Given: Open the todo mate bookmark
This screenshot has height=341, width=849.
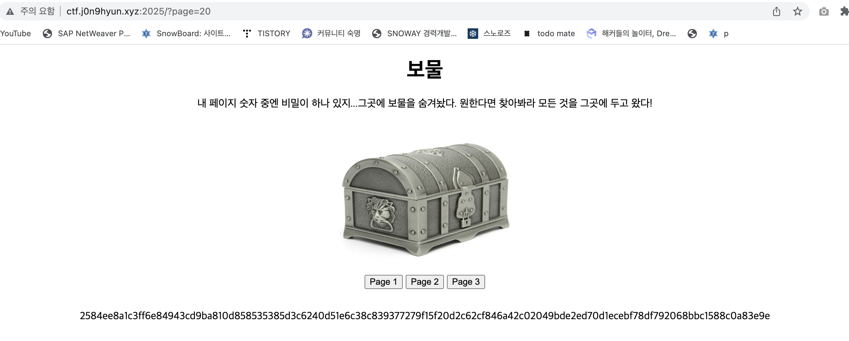Looking at the screenshot, I should pyautogui.click(x=549, y=33).
